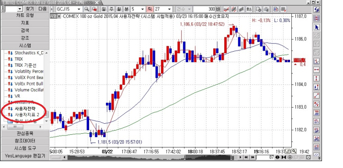
Task: Toggle the 분 (minute) period button
Action: 127,9
